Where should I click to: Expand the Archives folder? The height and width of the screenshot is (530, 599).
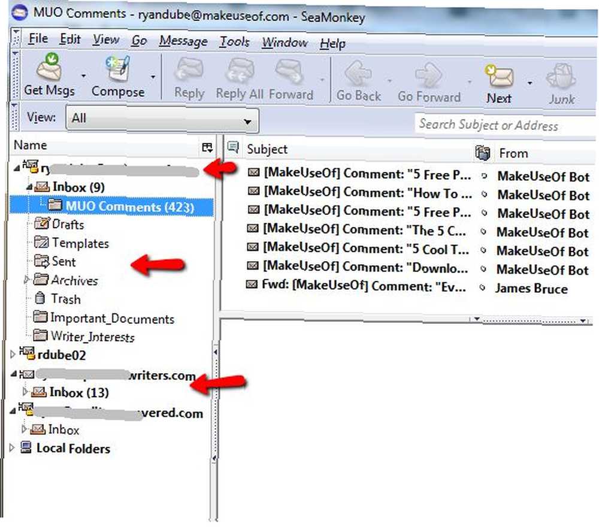[26, 279]
